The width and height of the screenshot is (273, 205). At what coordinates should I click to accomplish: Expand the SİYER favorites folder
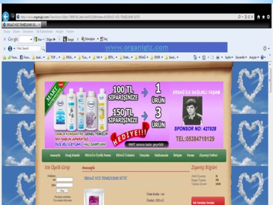pos(156,57)
